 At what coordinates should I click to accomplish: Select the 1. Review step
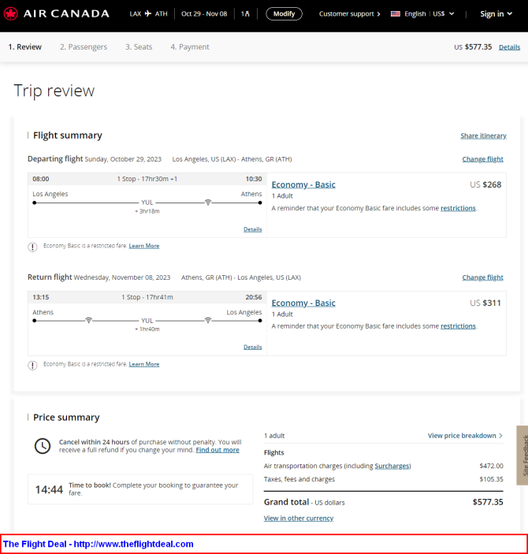[x=24, y=47]
